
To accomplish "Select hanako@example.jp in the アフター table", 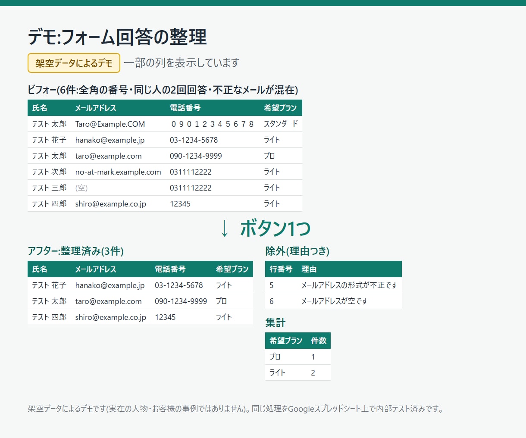I will (x=110, y=285).
